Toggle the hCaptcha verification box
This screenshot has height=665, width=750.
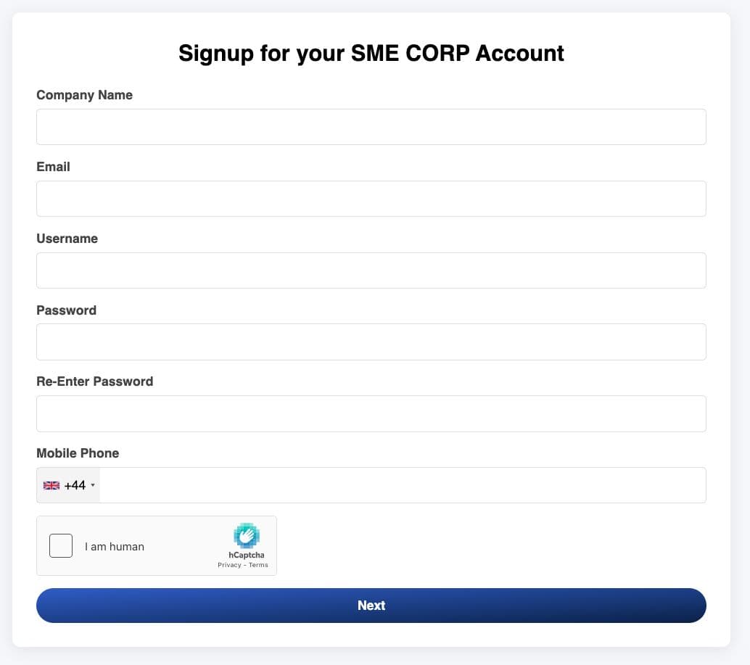[61, 545]
